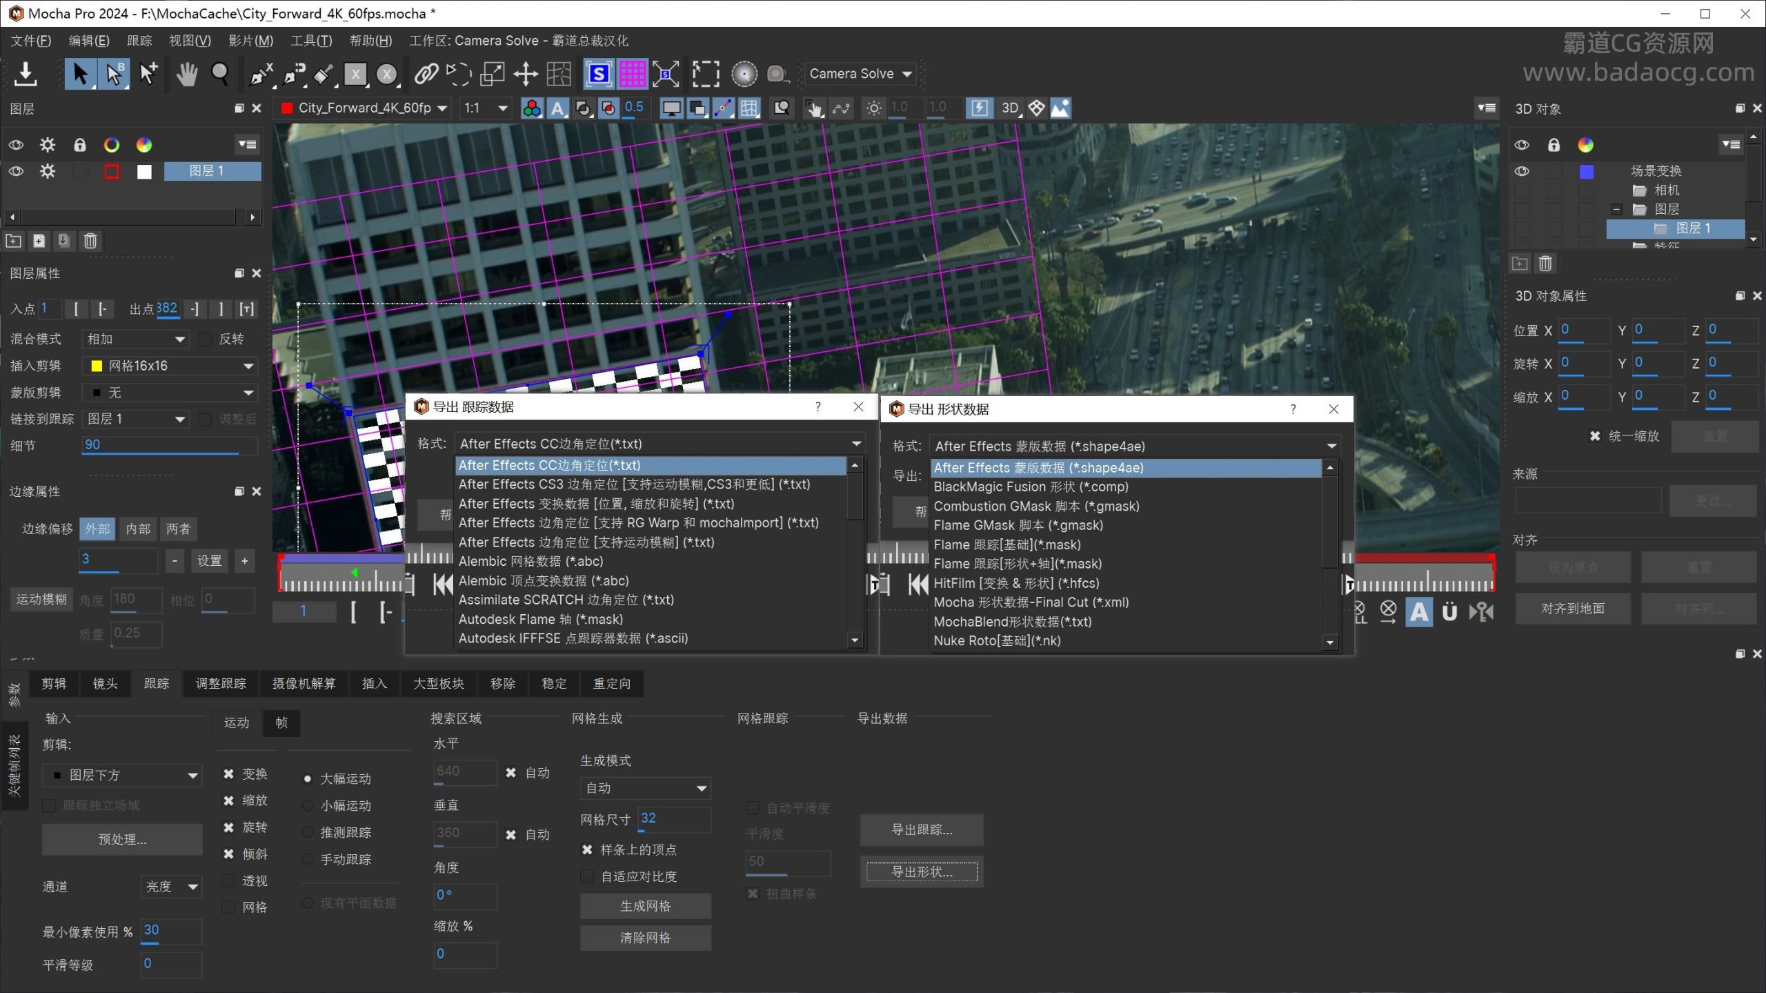Delete 3D object with trash icon
This screenshot has height=993, width=1766.
pos(1545,264)
